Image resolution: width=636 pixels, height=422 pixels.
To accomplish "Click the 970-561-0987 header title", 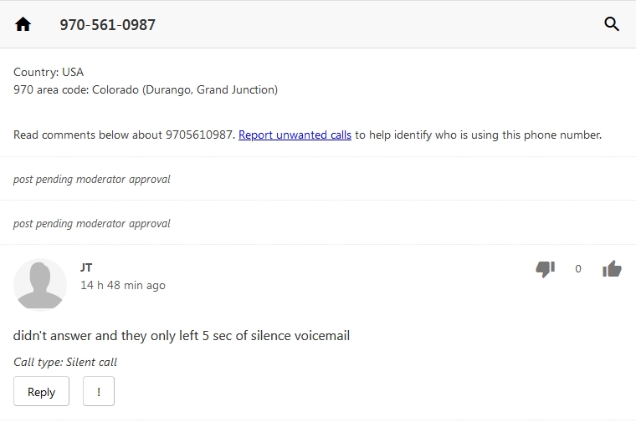I will [107, 25].
